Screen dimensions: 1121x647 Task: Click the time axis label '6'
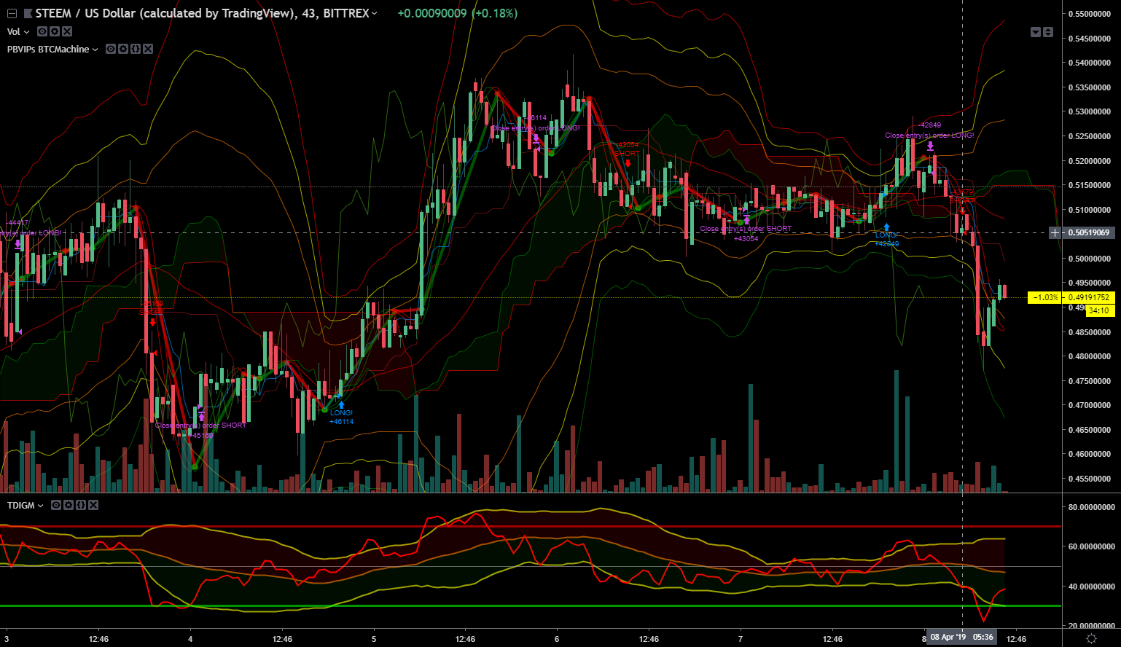tap(557, 639)
